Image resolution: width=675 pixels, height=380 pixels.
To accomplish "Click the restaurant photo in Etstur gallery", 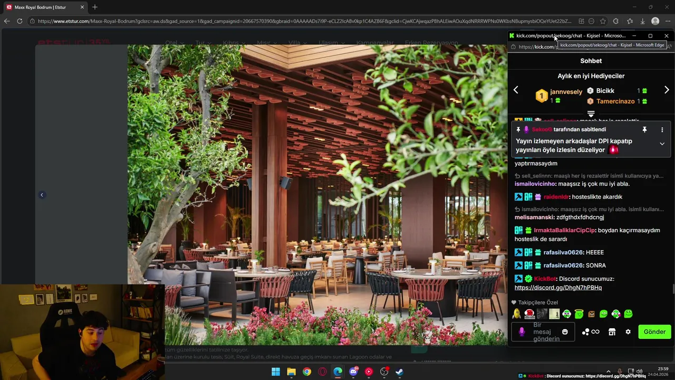I will (x=317, y=195).
